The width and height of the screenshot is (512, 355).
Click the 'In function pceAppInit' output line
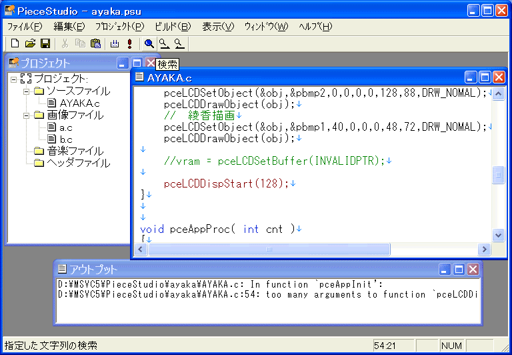pyautogui.click(x=221, y=284)
